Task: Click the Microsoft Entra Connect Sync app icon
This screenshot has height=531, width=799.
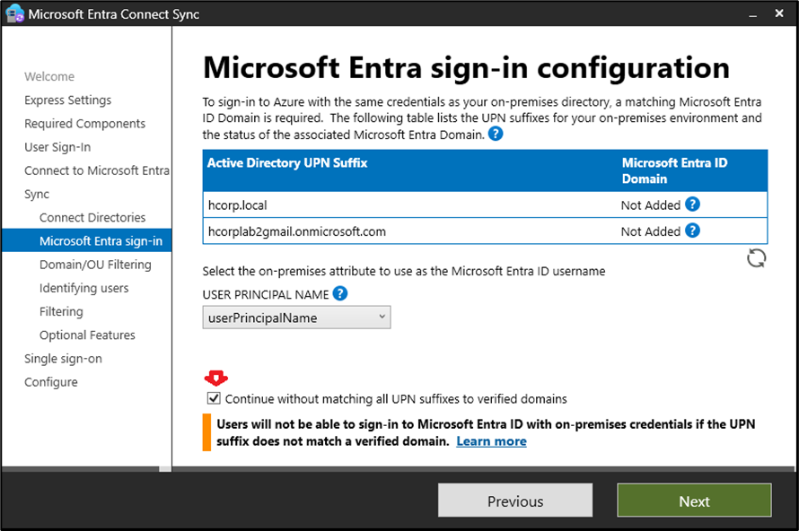Action: tap(15, 14)
